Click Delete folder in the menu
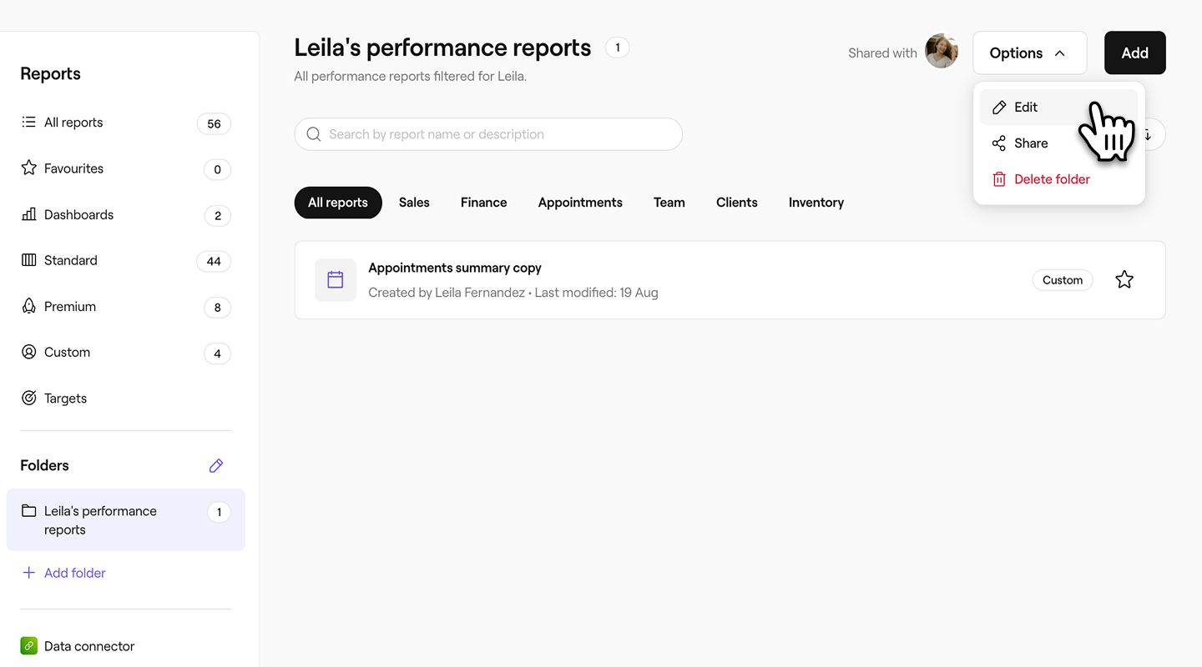Image resolution: width=1202 pixels, height=667 pixels. tap(1052, 179)
